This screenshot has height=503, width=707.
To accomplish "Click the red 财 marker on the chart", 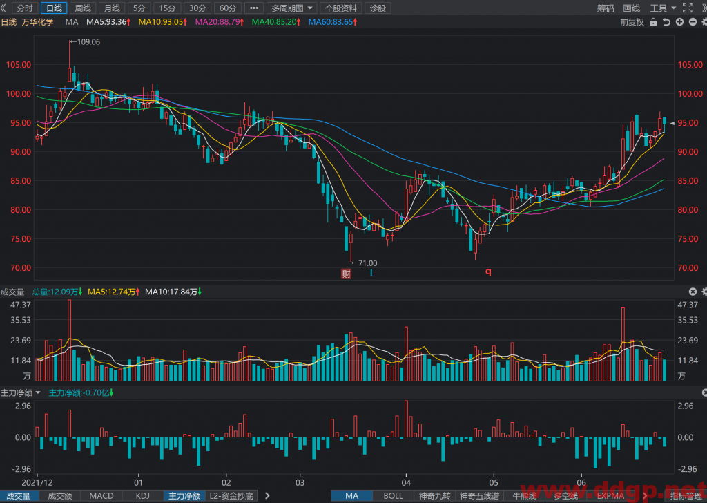I will [347, 274].
